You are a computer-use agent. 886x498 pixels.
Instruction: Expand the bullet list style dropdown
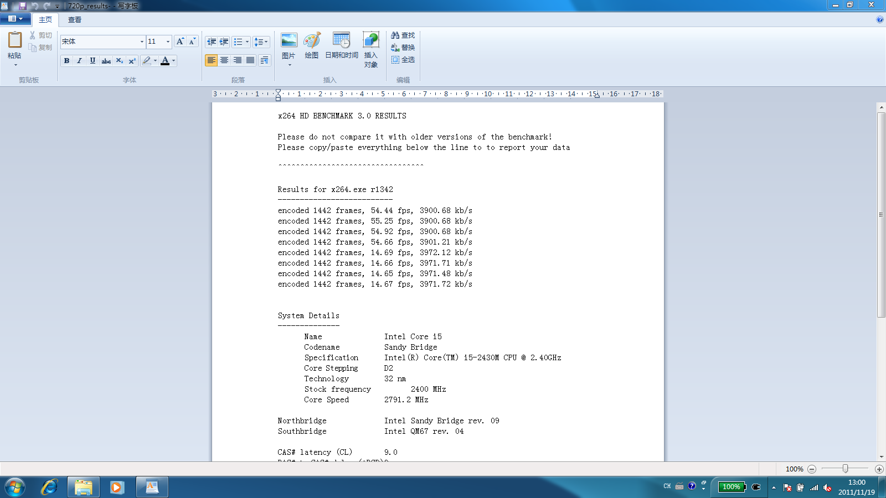point(247,41)
